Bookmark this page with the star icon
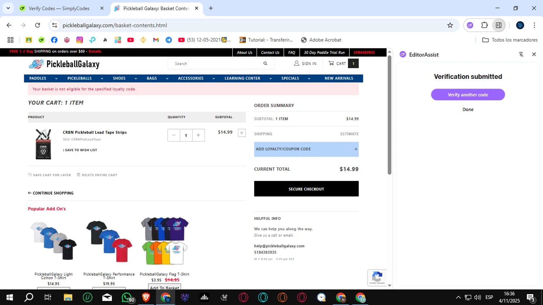This screenshot has height=305, width=543. [450, 25]
